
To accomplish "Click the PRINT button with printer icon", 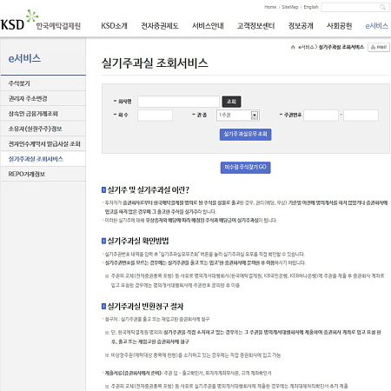I will pyautogui.click(x=379, y=47).
